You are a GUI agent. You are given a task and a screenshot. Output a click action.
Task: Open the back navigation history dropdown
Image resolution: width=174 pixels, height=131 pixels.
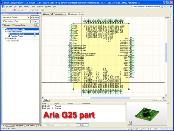pyautogui.click(x=164, y=6)
